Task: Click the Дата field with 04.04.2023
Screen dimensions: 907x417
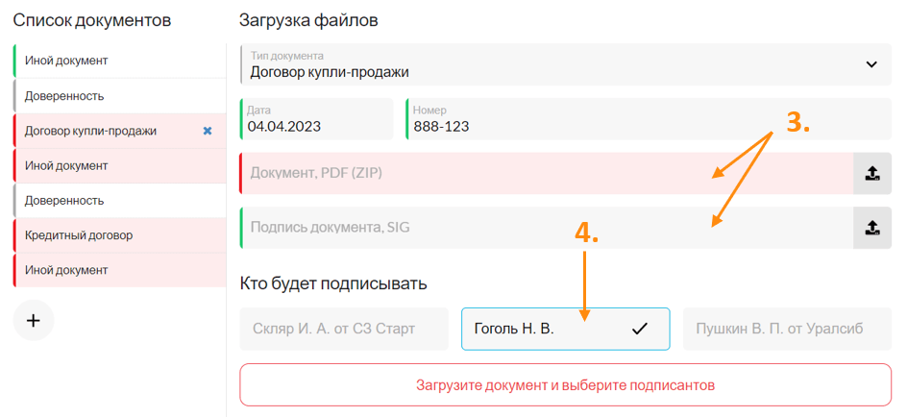Action: 316,118
